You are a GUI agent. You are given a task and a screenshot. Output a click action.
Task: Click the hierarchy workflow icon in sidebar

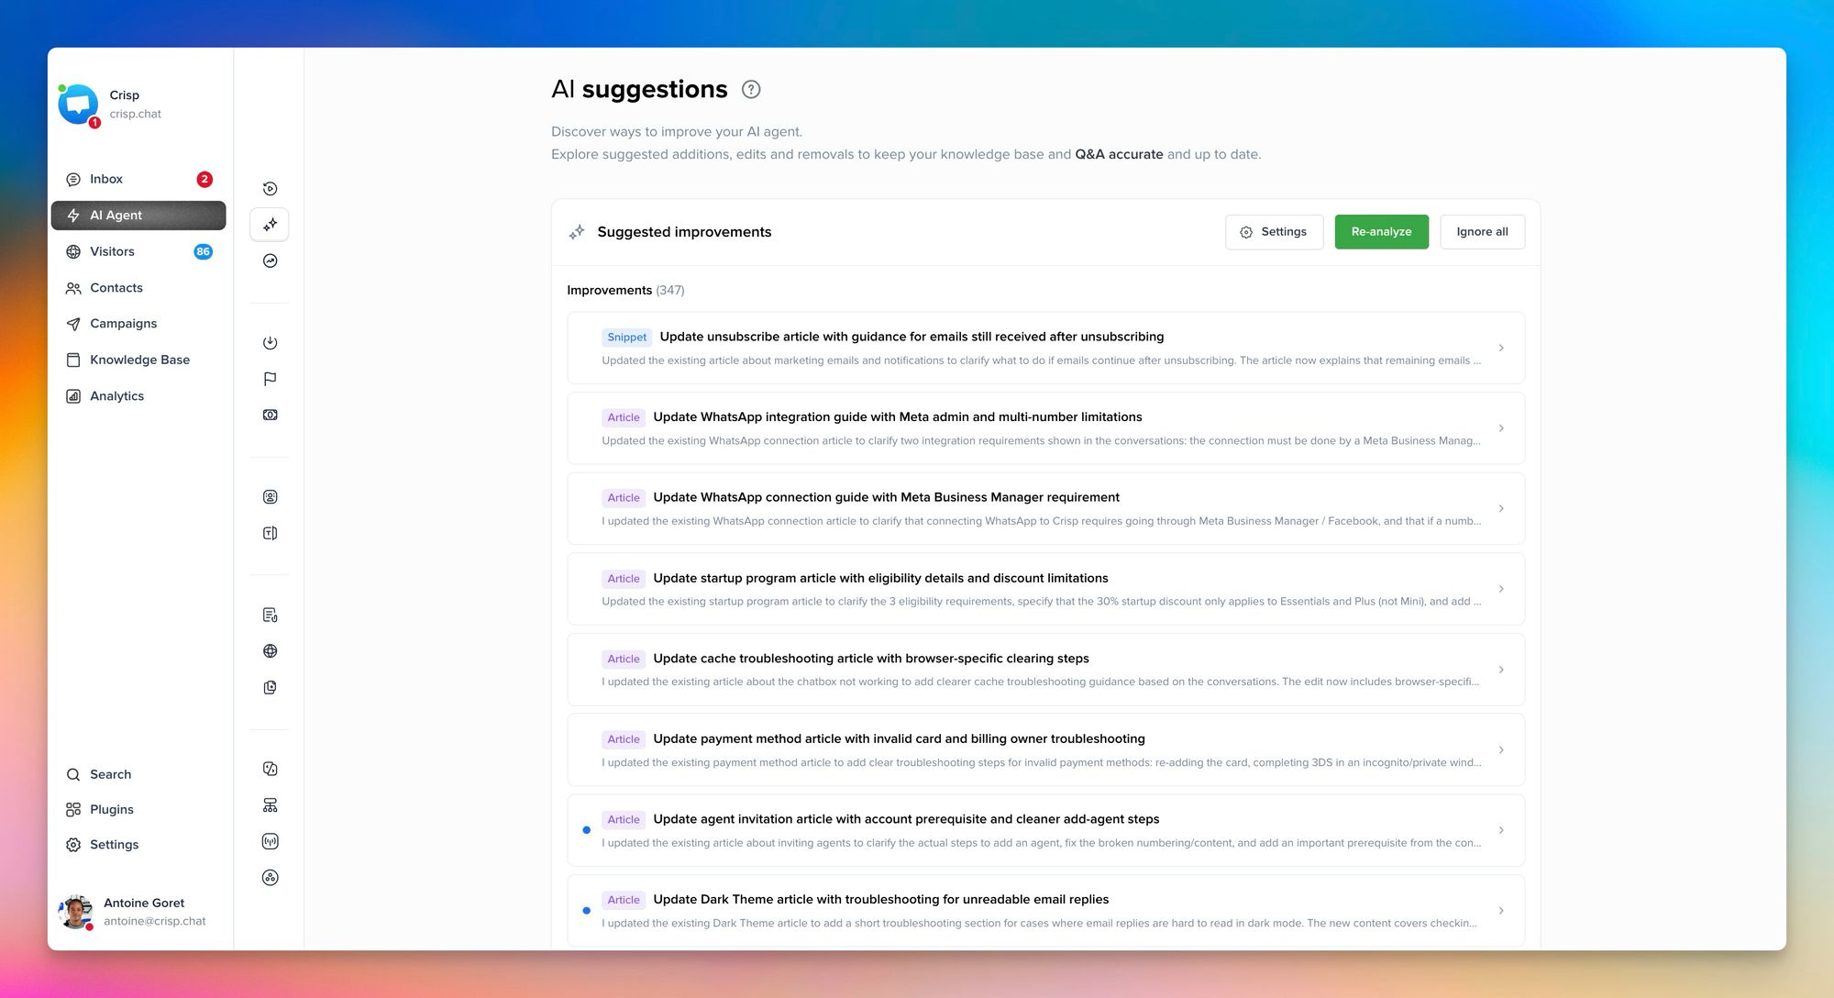click(x=270, y=805)
